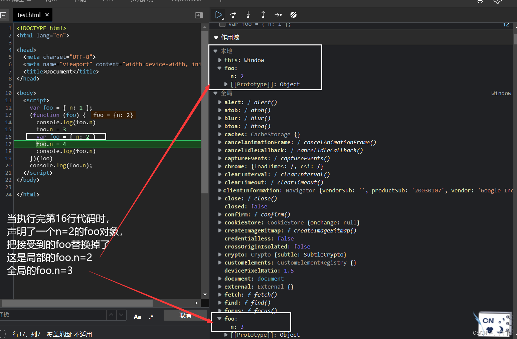Toggle the sources navigator sidebar icon
The width and height of the screenshot is (517, 339).
tap(3, 15)
